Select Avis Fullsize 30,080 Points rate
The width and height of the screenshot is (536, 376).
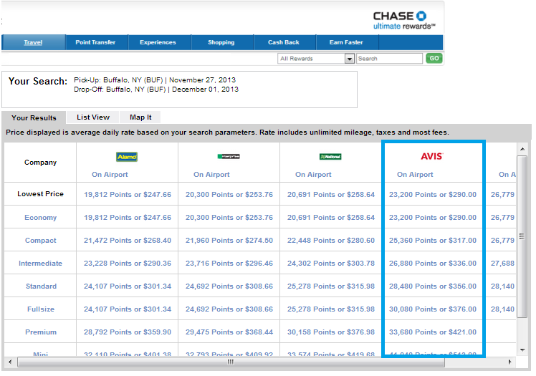(432, 309)
